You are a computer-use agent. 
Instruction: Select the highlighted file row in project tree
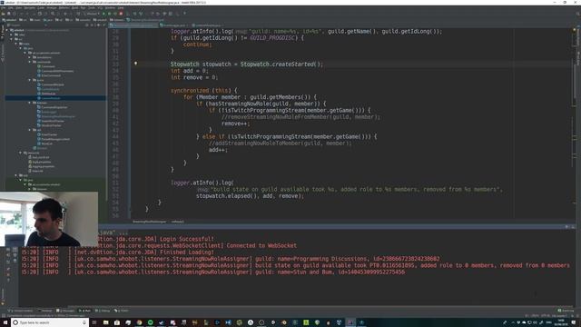coord(55,98)
